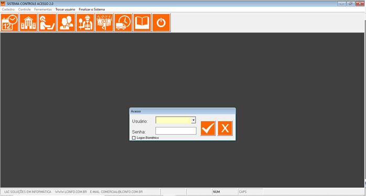Open the Ferramentas menu
The image size is (366, 196).
[43, 9]
